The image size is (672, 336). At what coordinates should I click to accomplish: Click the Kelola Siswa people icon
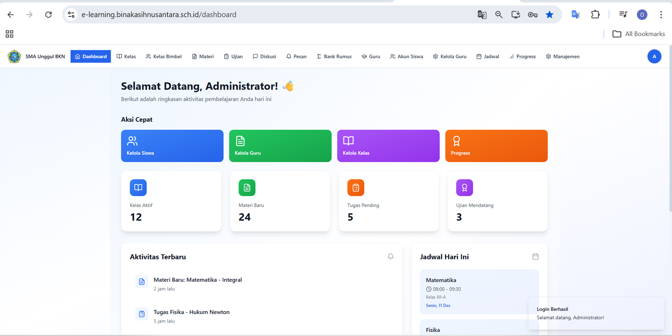[x=132, y=141]
